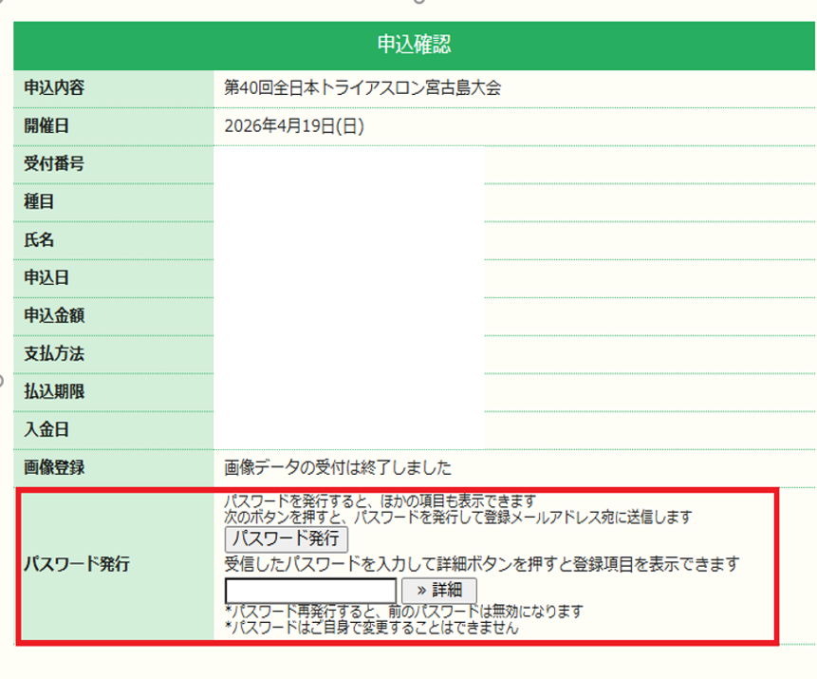817x679 pixels.
Task: Select the 申込金額 row label
Action: click(x=54, y=315)
